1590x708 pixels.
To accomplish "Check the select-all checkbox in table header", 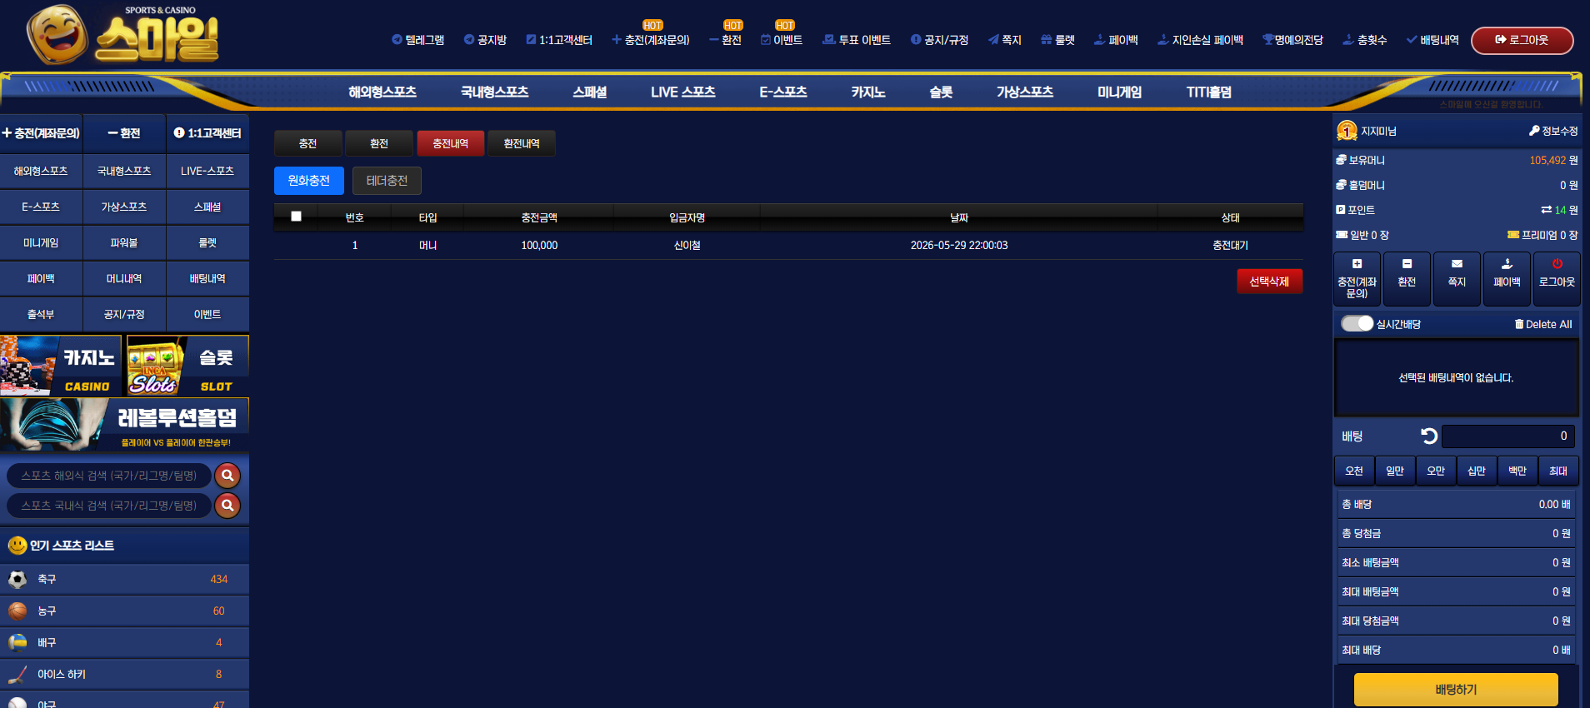I will pos(296,217).
